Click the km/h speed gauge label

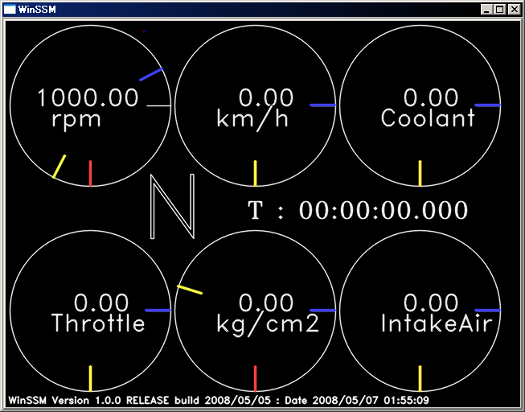(252, 119)
